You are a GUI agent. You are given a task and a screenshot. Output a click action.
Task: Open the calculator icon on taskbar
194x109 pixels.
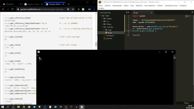(50, 107)
